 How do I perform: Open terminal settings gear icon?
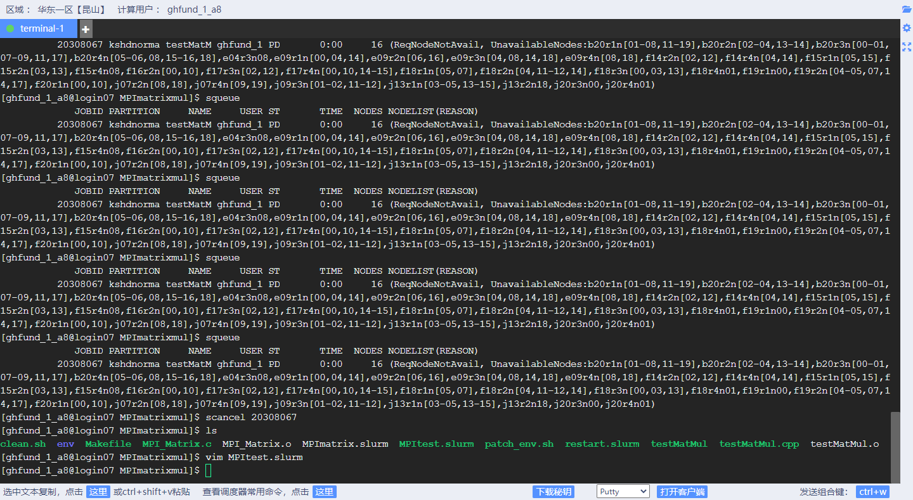907,29
